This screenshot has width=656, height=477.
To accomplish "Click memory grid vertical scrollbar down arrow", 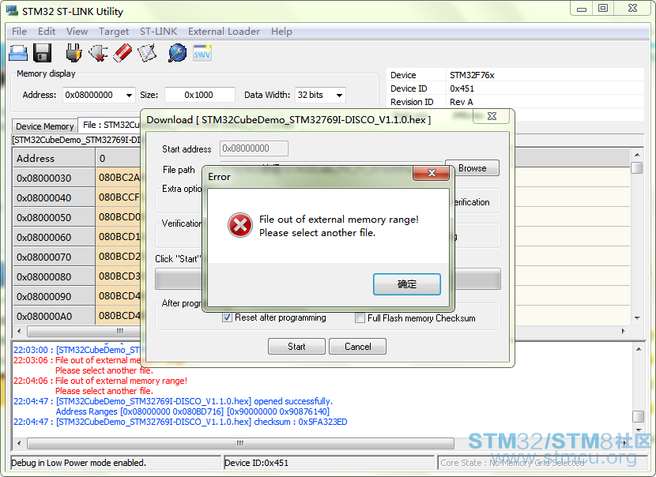I will coord(637,318).
